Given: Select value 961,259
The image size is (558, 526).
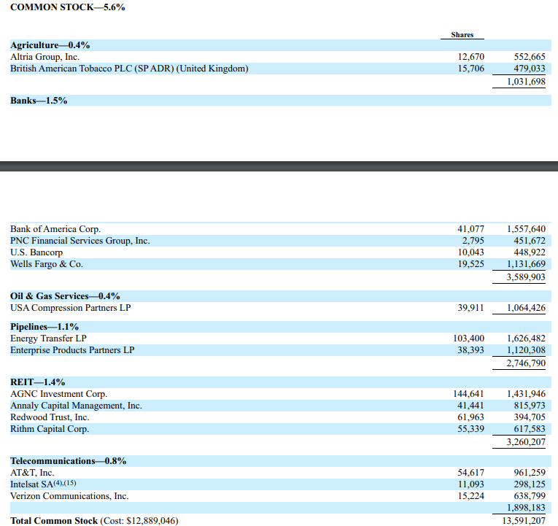Looking at the screenshot, I should (529, 473).
